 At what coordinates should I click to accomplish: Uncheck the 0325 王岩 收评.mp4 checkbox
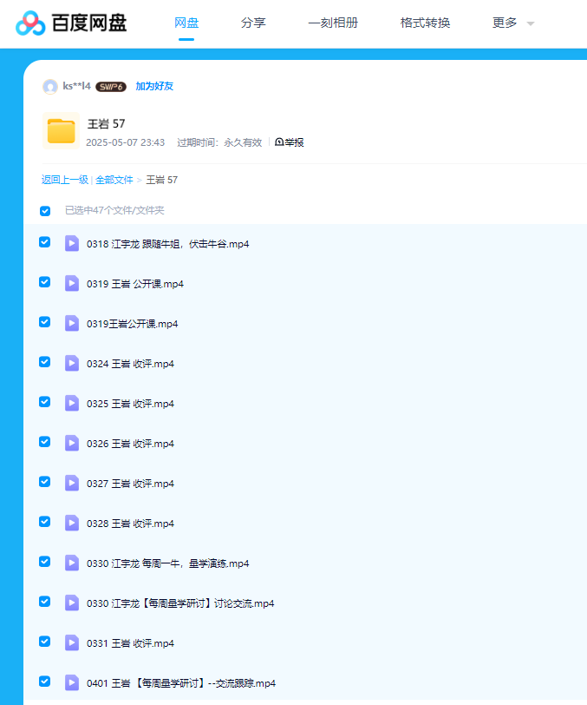(45, 402)
